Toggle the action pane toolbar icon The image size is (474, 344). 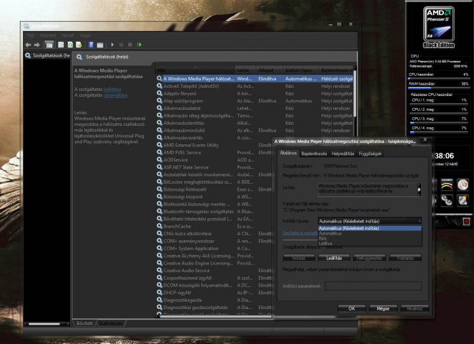100,45
